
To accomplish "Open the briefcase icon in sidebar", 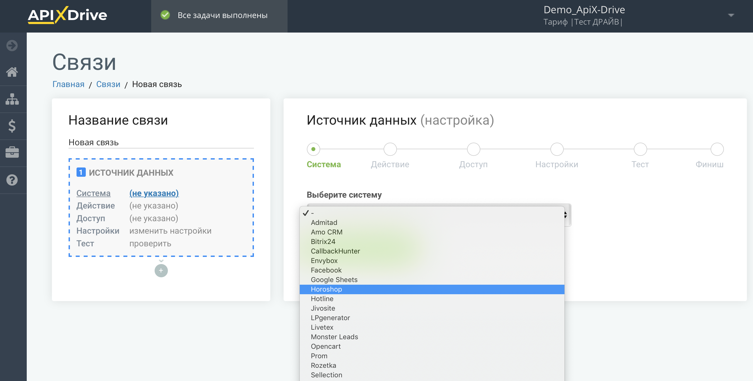I will tap(12, 152).
